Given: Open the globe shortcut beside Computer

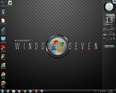Looking at the screenshot, I should [10, 4].
